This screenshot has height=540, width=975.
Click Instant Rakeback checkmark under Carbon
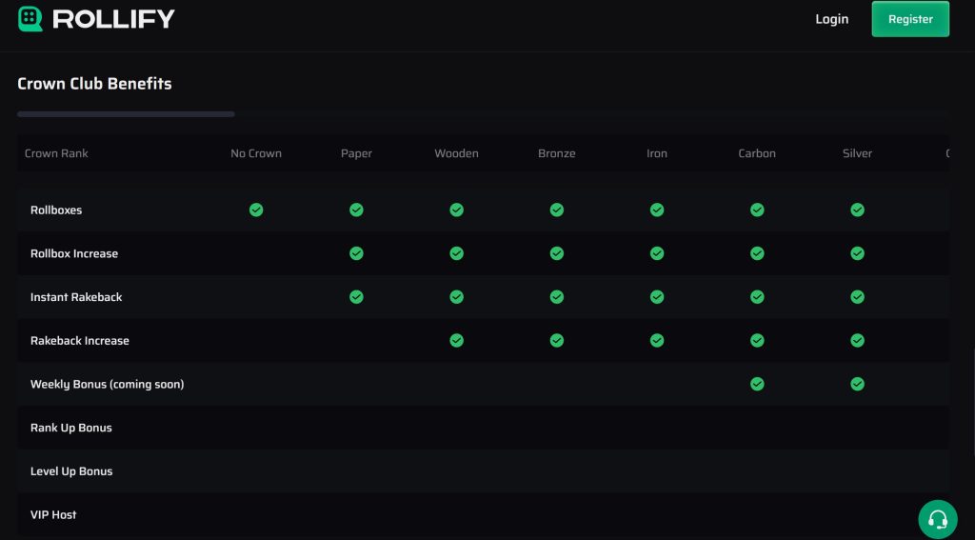click(757, 297)
